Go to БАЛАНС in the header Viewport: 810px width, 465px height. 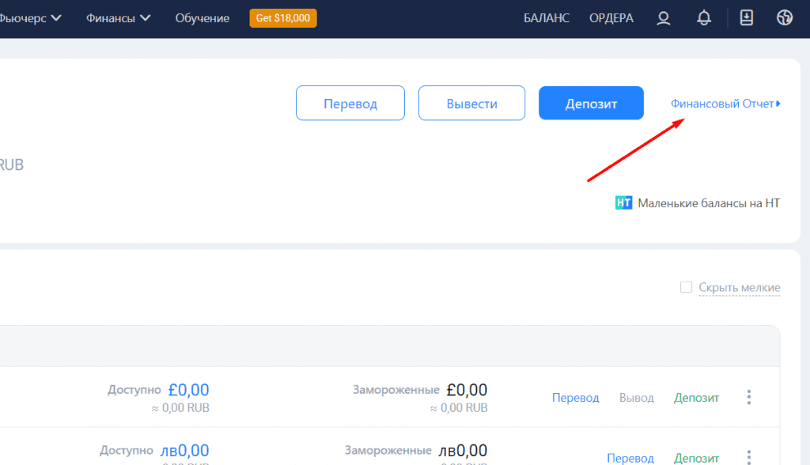[546, 18]
